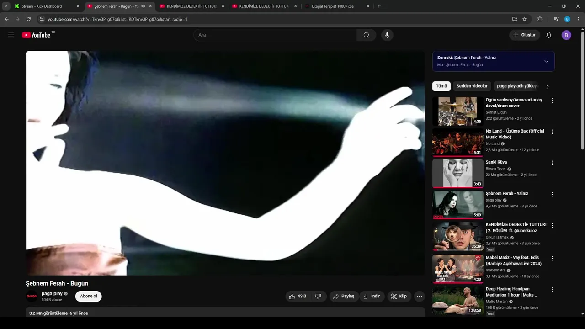Click the Klip clip button
Viewport: 585px width, 329px height.
(x=399, y=297)
